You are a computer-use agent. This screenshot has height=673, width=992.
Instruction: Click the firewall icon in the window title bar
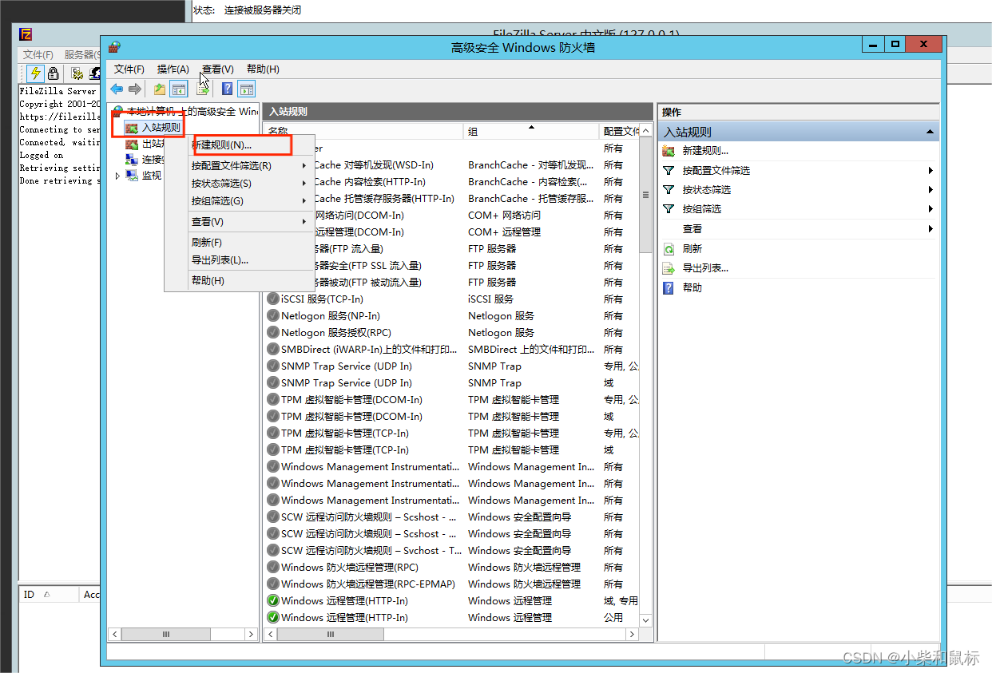click(x=114, y=47)
